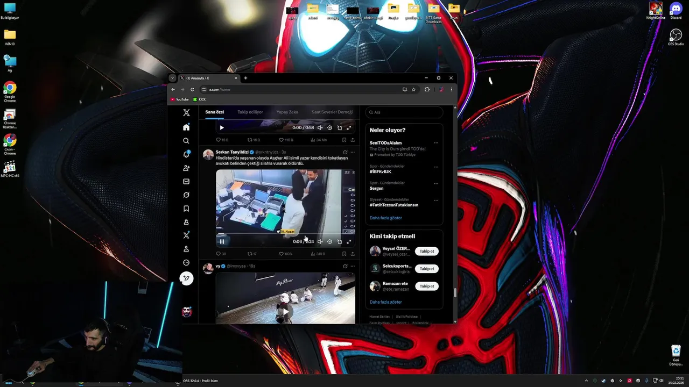The width and height of the screenshot is (689, 387).
Task: Open settings gear on the playing video
Action: pos(329,241)
